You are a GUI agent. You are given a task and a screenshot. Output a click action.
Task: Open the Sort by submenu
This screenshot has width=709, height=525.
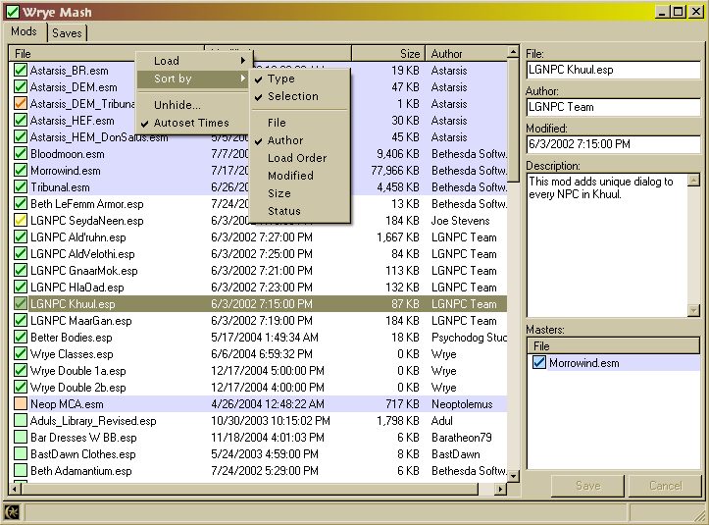pos(192,79)
